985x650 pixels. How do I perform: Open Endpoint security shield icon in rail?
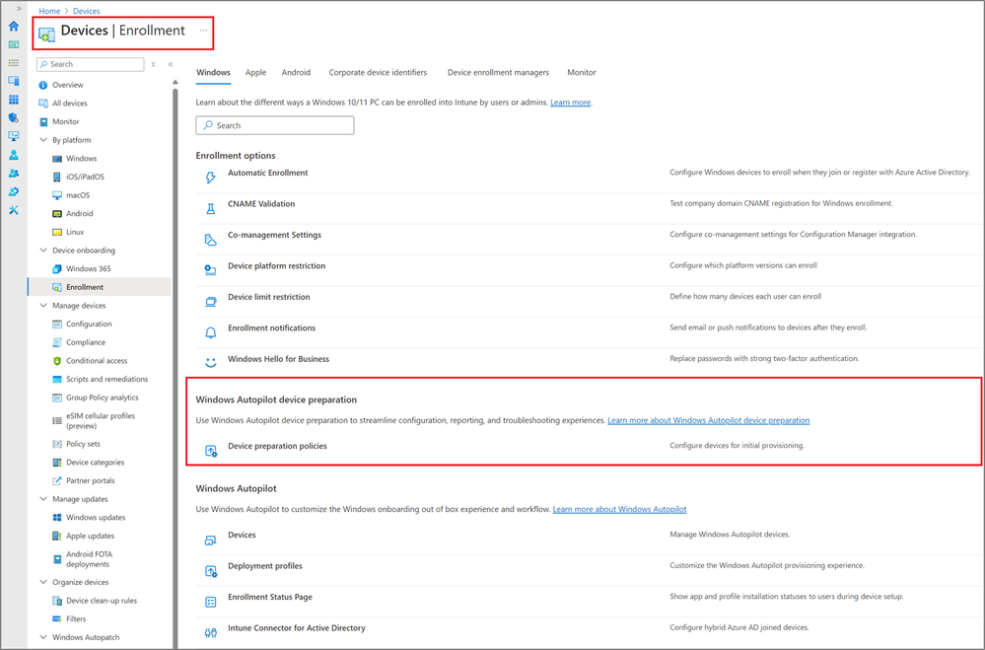13,118
